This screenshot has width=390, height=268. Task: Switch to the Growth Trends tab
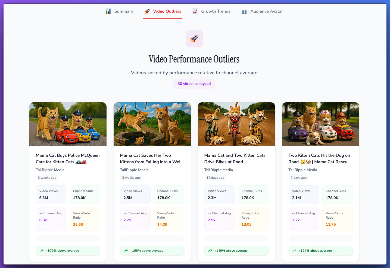211,11
